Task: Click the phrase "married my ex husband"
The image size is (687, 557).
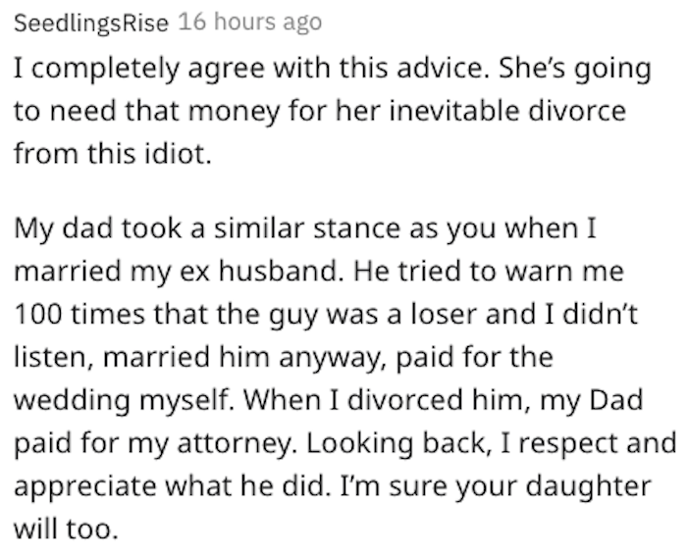Action: (x=179, y=272)
